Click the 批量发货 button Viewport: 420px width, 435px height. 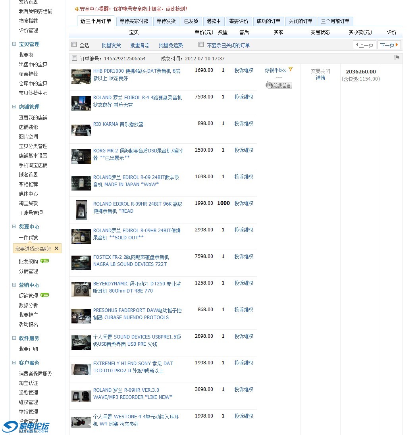(x=111, y=45)
